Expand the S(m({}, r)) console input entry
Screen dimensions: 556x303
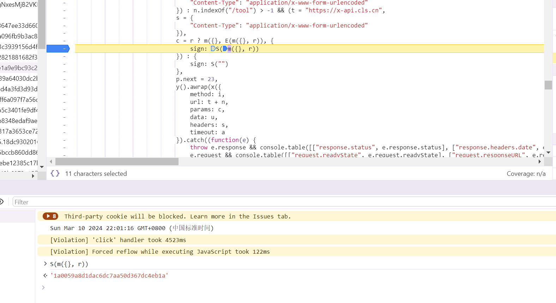(x=45, y=264)
